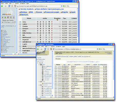The height and width of the screenshot is (102, 117).
Task: Open SQL tab in phpMyAdmin
Action: (31, 12)
